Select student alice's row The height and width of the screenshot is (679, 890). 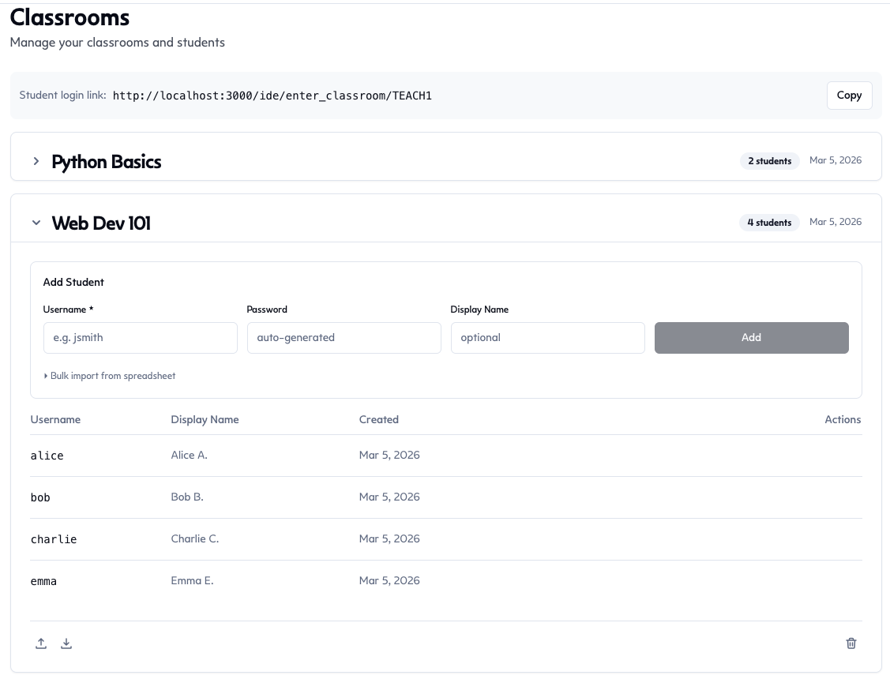(x=316, y=456)
